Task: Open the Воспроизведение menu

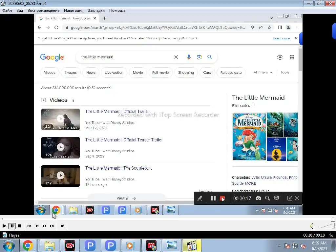Action: [44, 10]
